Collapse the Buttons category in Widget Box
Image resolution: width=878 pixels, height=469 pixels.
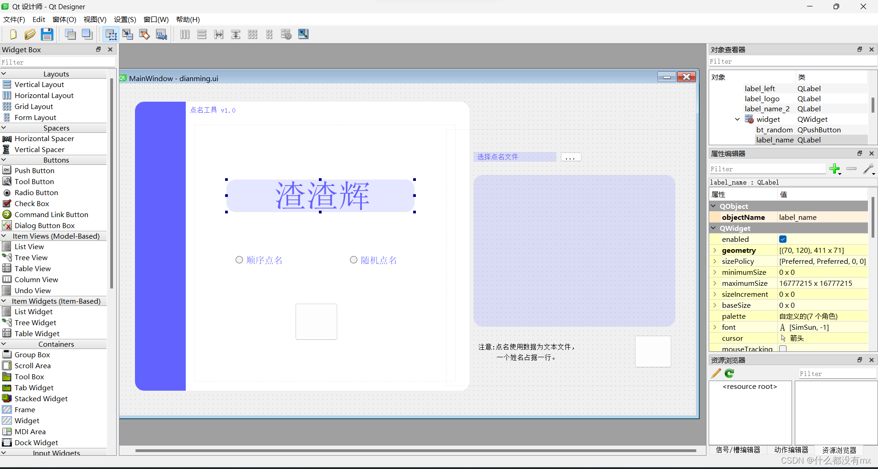pyautogui.click(x=4, y=160)
